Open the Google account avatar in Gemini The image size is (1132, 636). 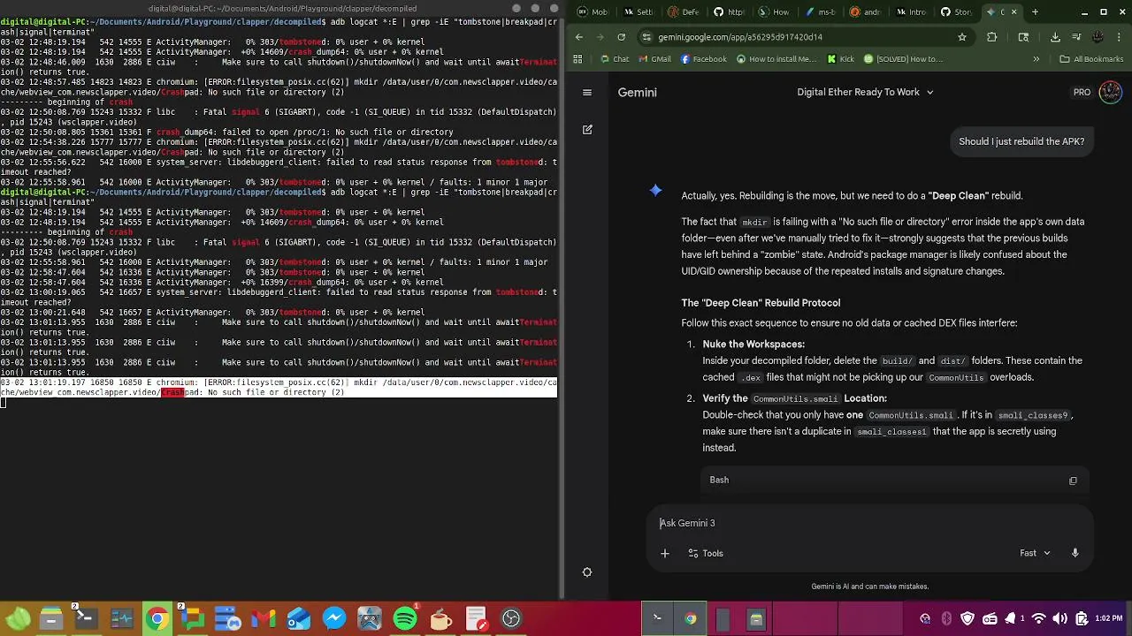point(1110,92)
